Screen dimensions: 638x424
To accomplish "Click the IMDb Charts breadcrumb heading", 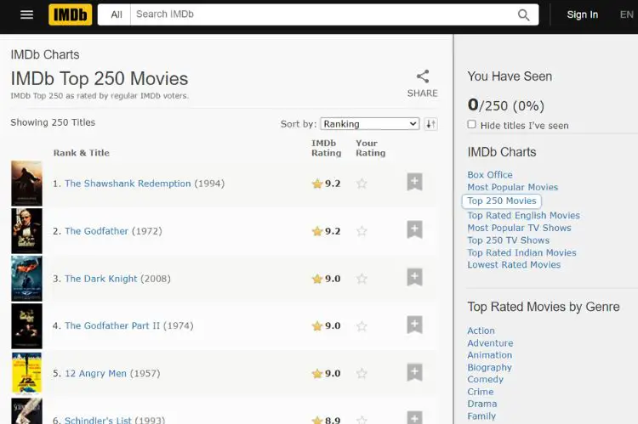I will tap(45, 54).
